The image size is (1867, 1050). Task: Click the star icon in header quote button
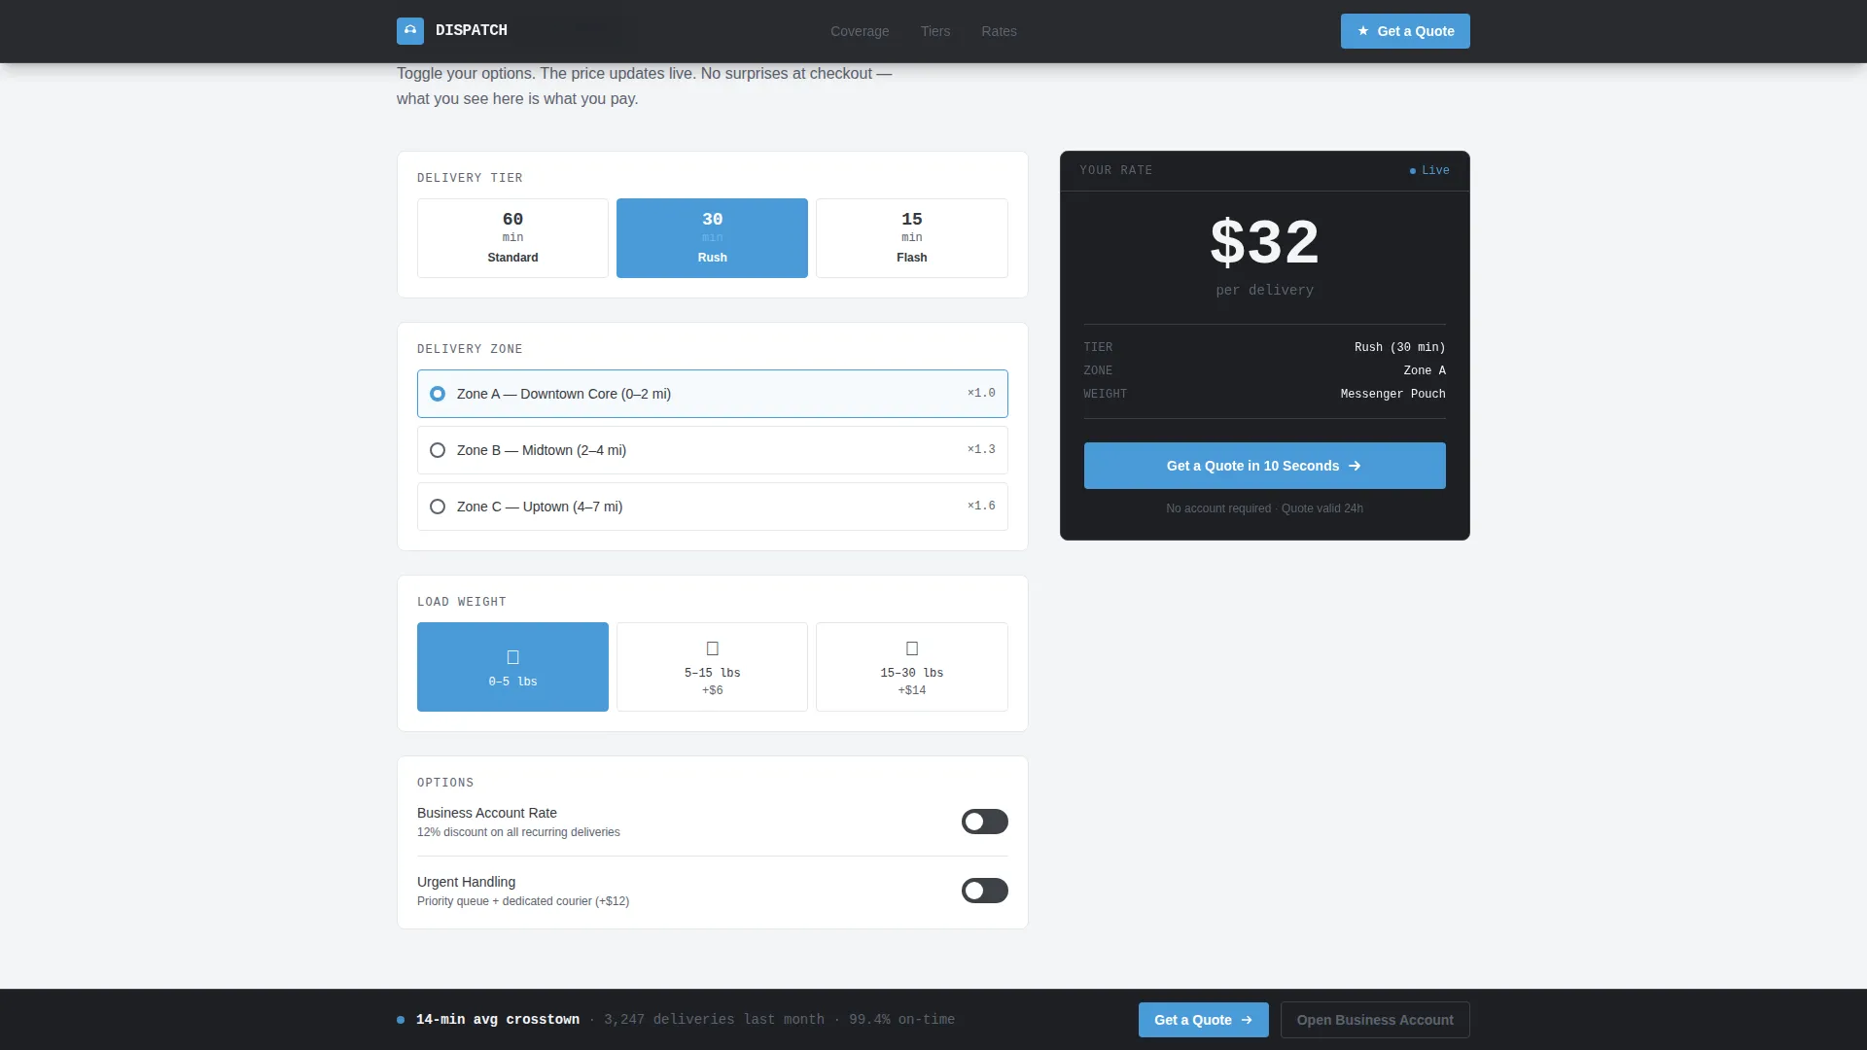(1363, 31)
